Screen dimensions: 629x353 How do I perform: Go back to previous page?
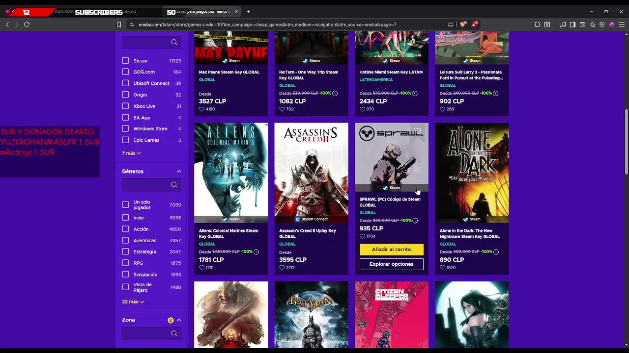coord(7,25)
